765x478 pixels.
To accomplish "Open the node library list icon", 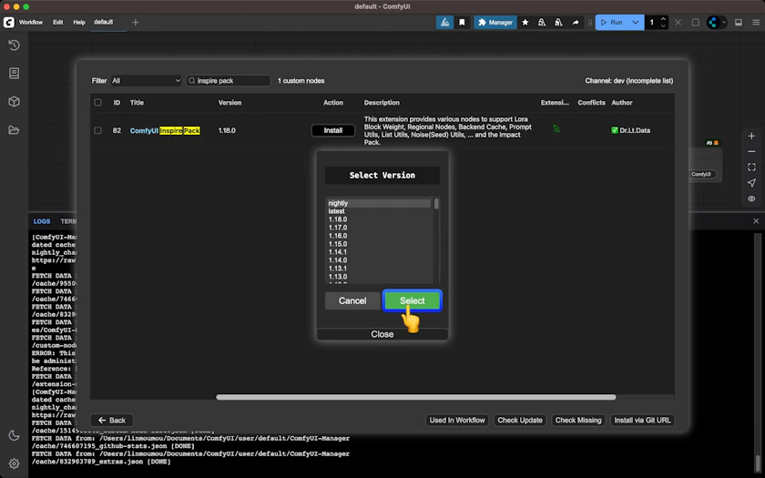I will [x=14, y=73].
